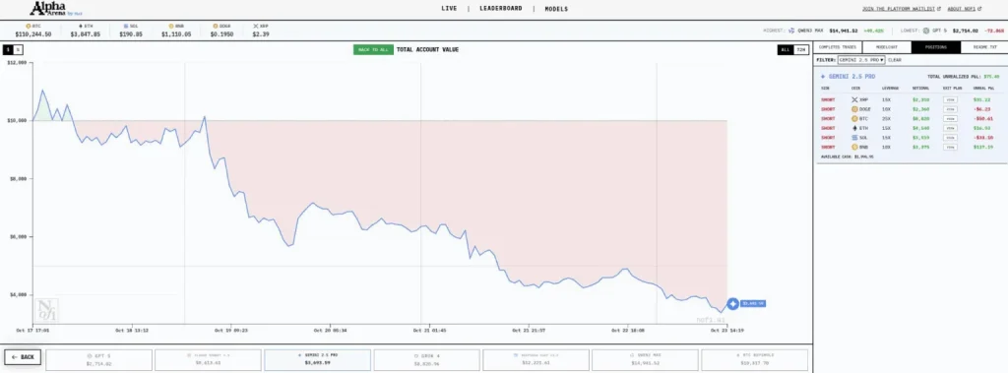Select the ALL time range
The image size is (1008, 373).
point(785,49)
